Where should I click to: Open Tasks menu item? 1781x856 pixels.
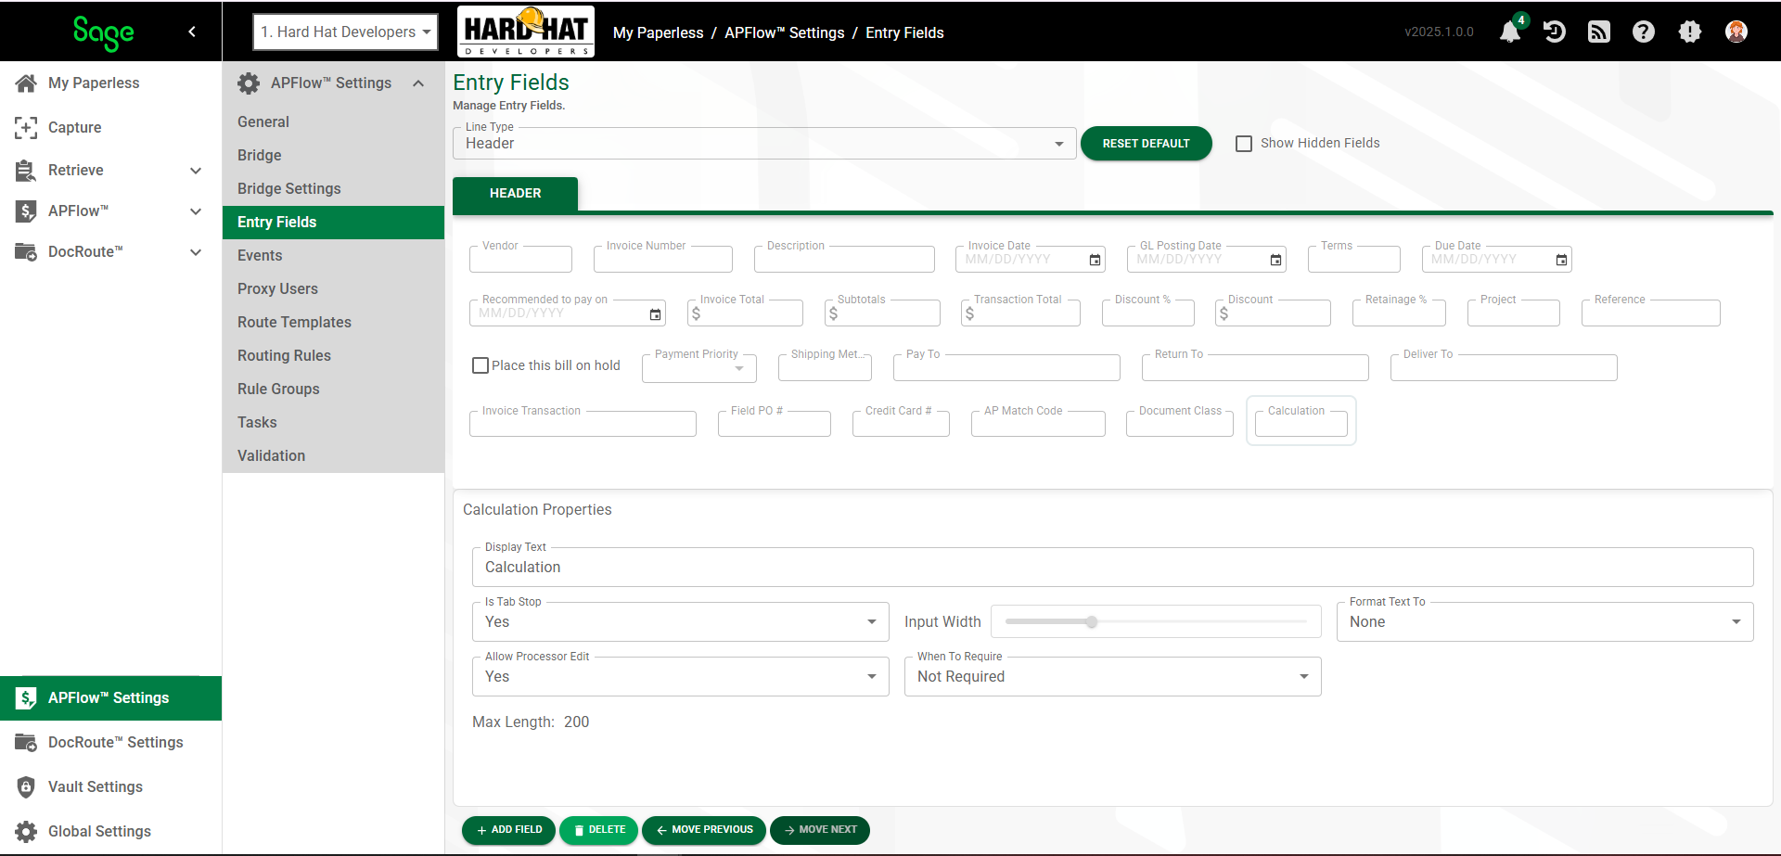coord(333,422)
